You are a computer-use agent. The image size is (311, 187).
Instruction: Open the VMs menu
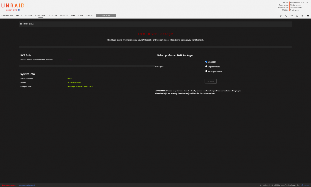73,16
